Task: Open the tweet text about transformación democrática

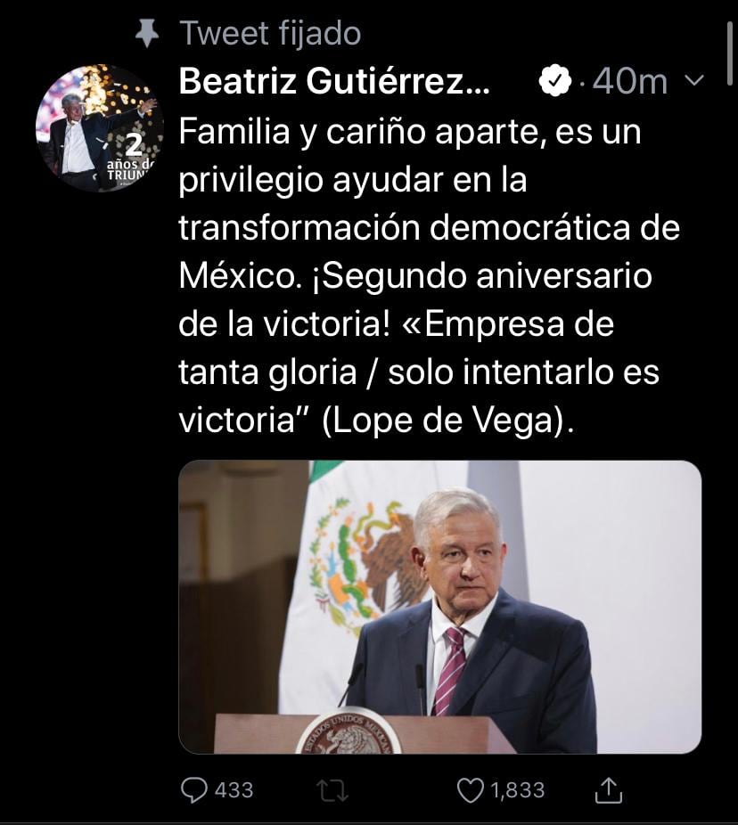Action: tap(428, 228)
